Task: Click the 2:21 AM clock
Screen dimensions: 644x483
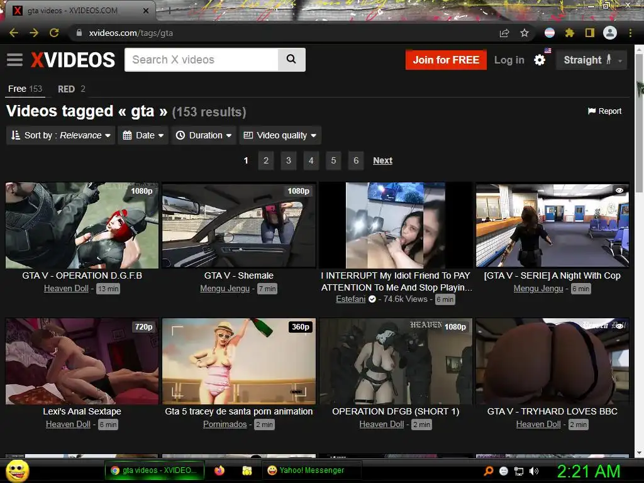Action: pos(589,471)
